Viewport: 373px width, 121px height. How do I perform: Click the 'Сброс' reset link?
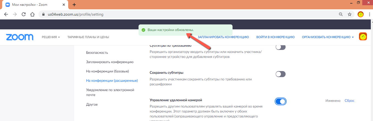point(350,101)
